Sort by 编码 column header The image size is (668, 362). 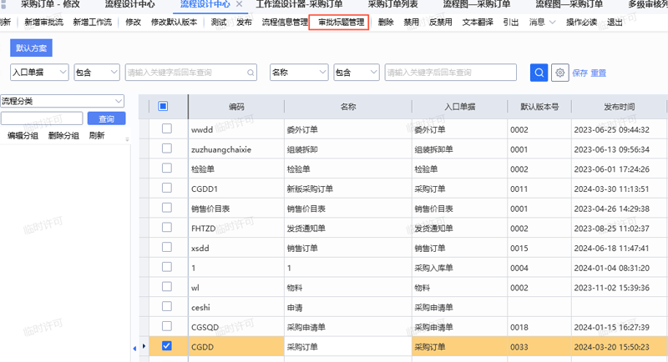[x=236, y=107]
